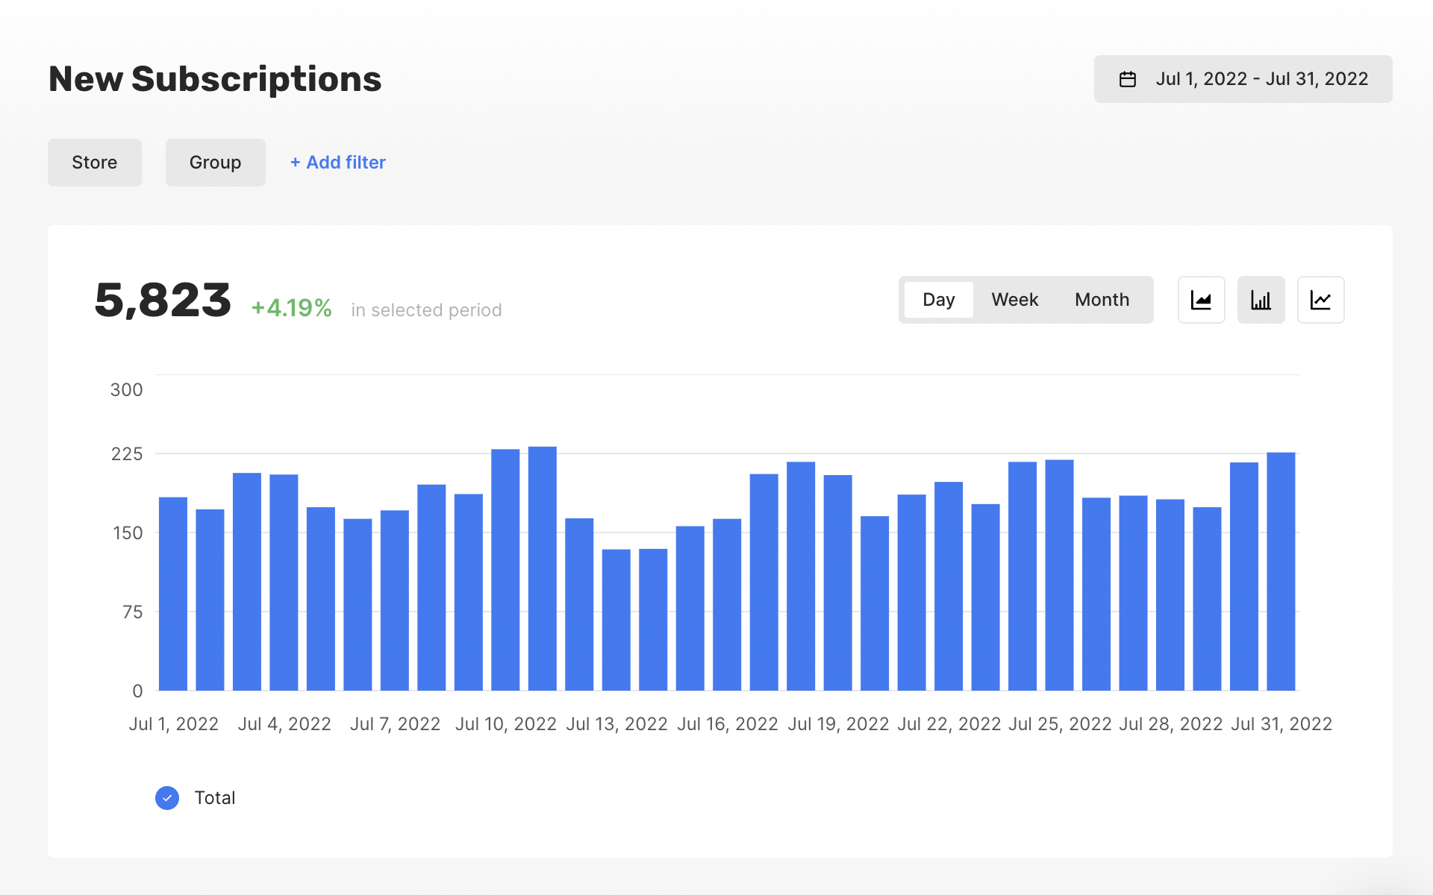Click the Jul 19 axis date label

(x=838, y=724)
